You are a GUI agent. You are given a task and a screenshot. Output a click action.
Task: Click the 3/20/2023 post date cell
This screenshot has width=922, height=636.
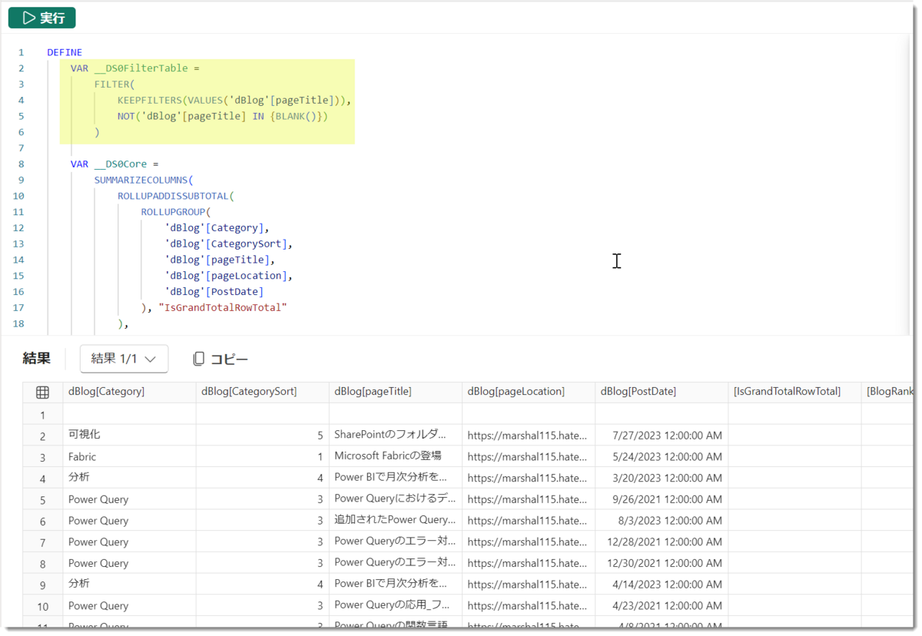(x=662, y=478)
